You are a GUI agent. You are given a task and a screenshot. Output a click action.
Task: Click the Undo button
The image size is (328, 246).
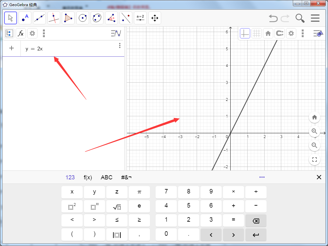point(273,18)
